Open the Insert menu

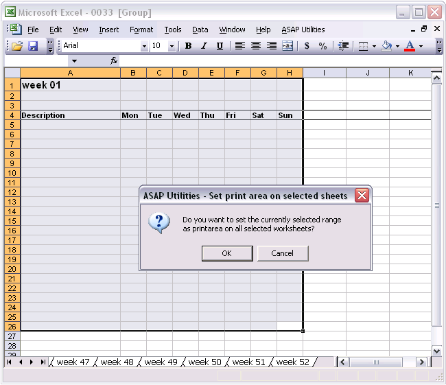pyautogui.click(x=108, y=30)
